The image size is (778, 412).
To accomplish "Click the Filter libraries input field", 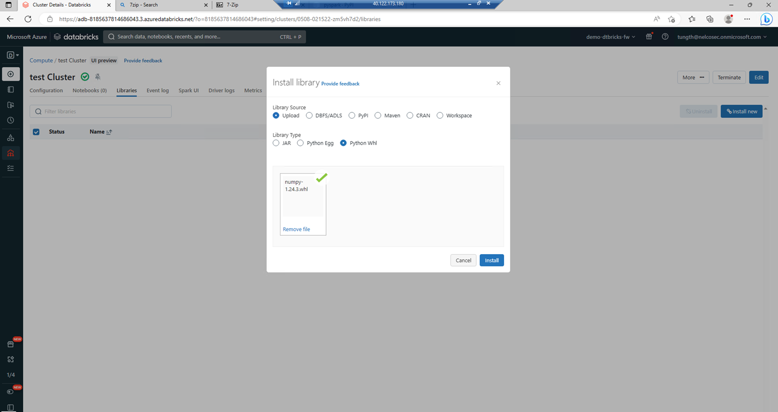I will click(x=100, y=111).
